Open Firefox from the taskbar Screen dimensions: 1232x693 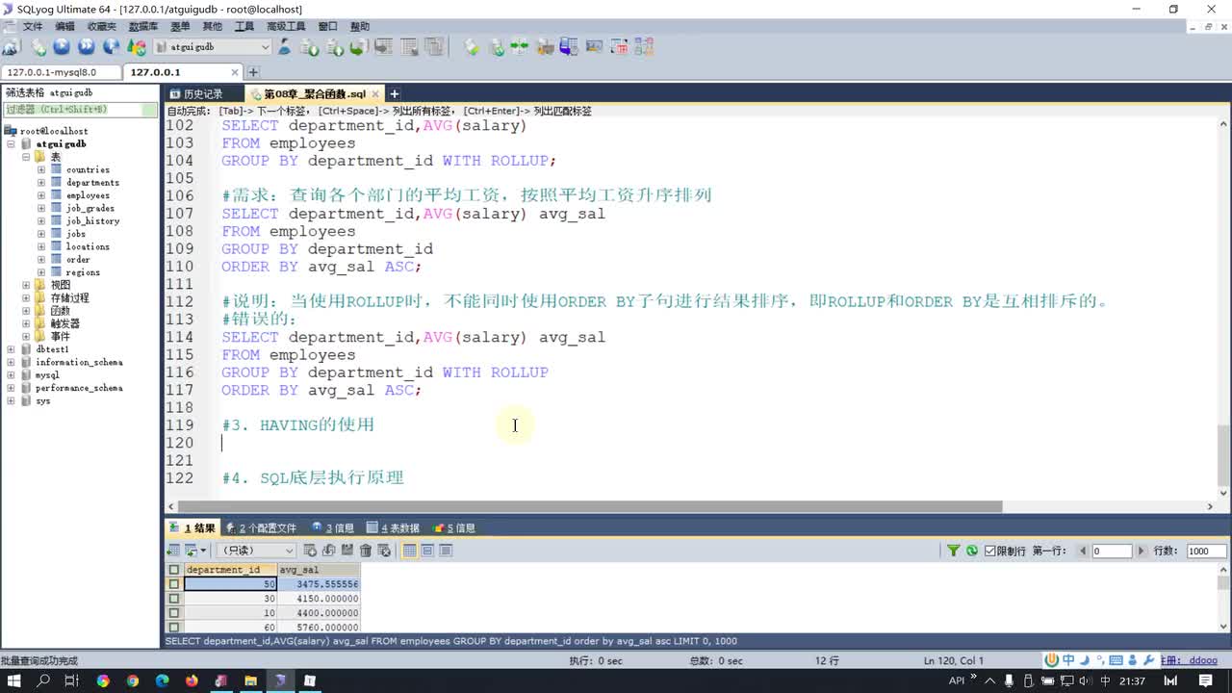tap(192, 680)
